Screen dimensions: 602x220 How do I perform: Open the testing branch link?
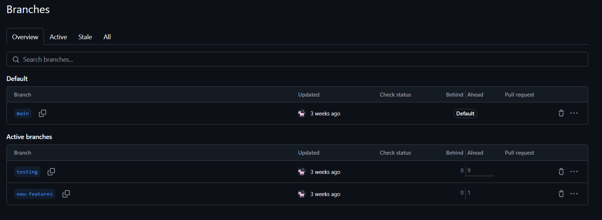27,172
